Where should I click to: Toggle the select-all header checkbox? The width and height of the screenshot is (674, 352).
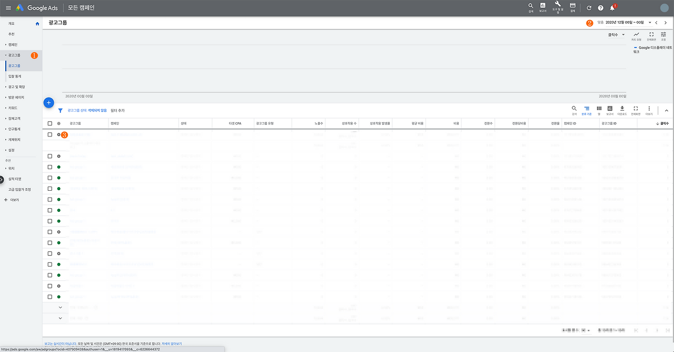click(x=49, y=123)
